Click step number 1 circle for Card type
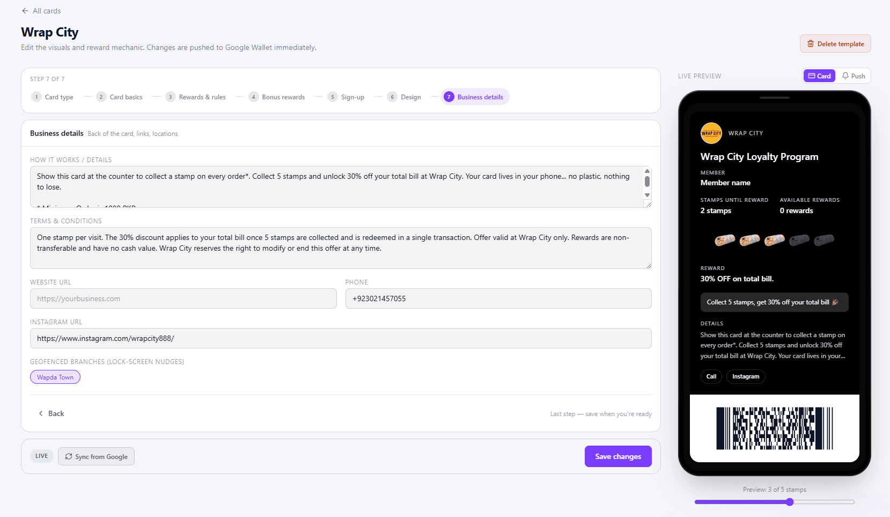Viewport: 890px width, 517px height. point(36,97)
